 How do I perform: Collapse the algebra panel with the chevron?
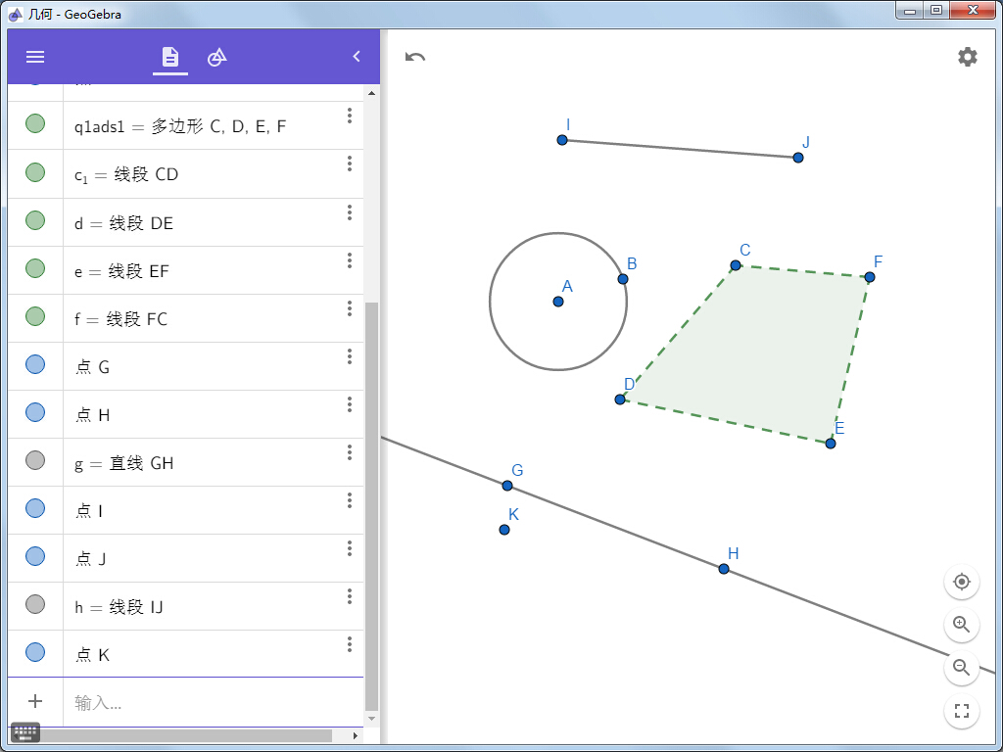pos(356,57)
